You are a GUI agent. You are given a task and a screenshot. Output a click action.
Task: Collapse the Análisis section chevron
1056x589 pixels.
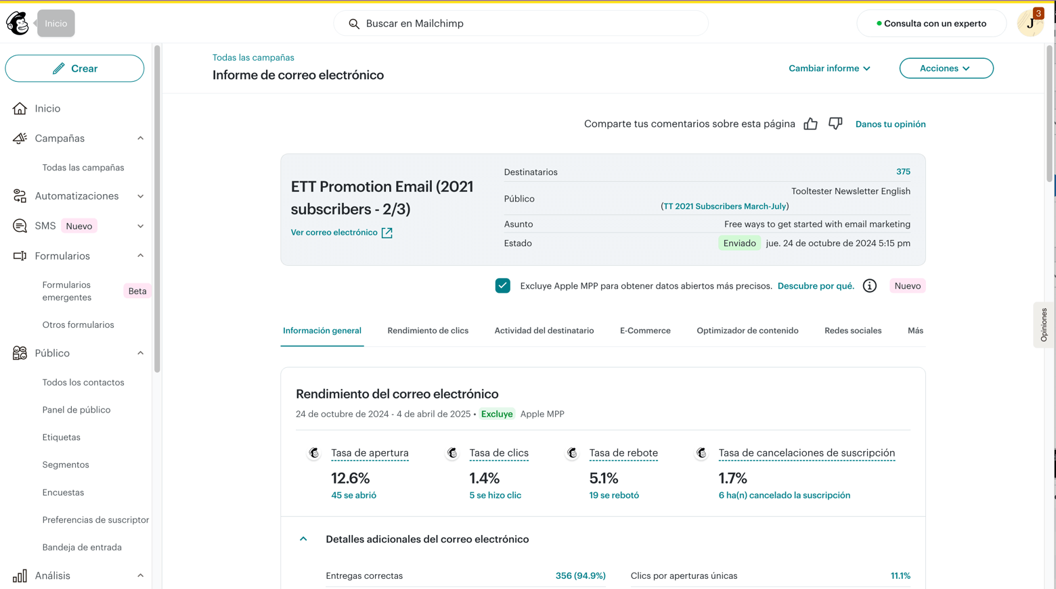(x=141, y=575)
